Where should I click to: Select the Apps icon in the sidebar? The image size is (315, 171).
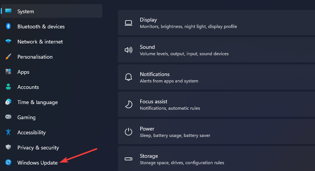tap(8, 72)
